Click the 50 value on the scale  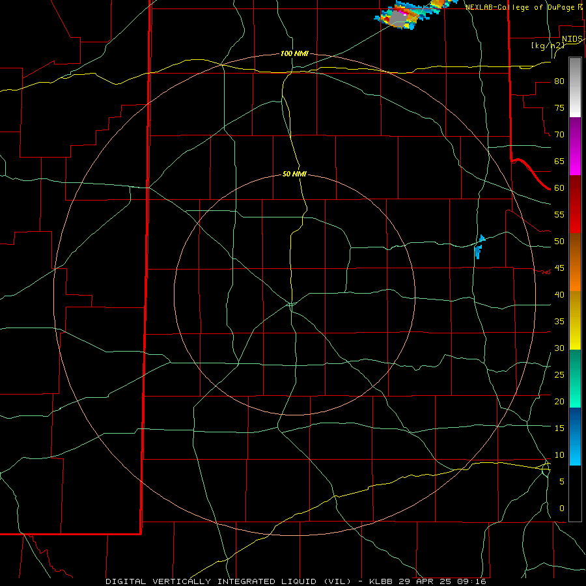(x=559, y=242)
